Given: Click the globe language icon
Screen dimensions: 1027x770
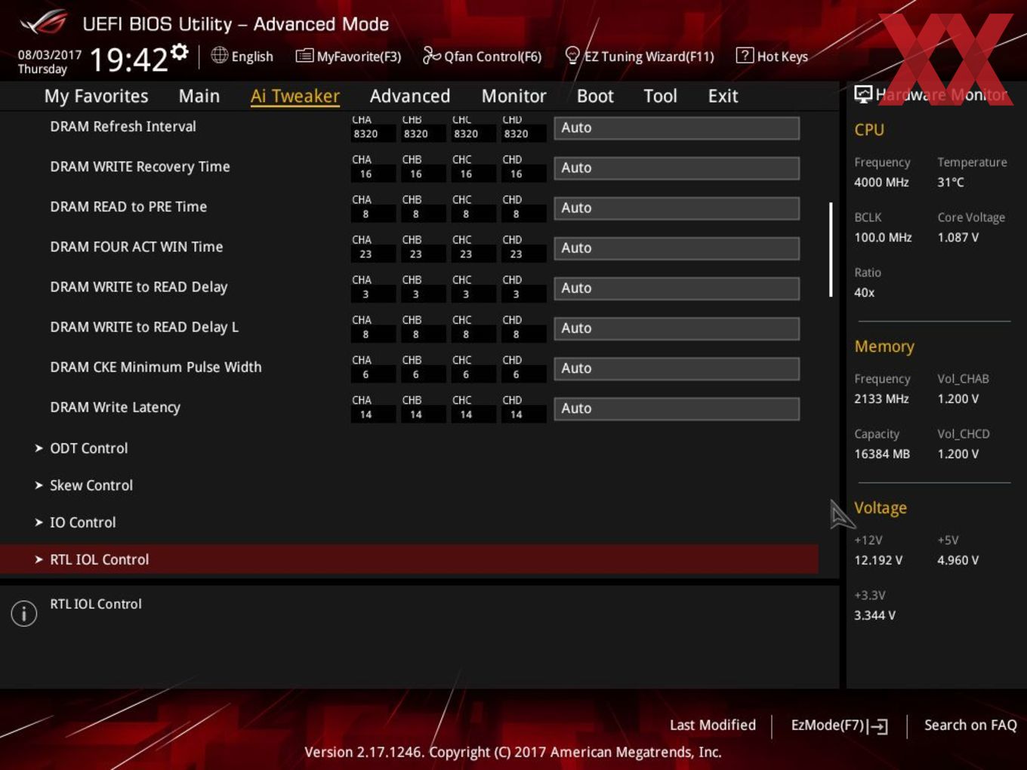Looking at the screenshot, I should (219, 55).
